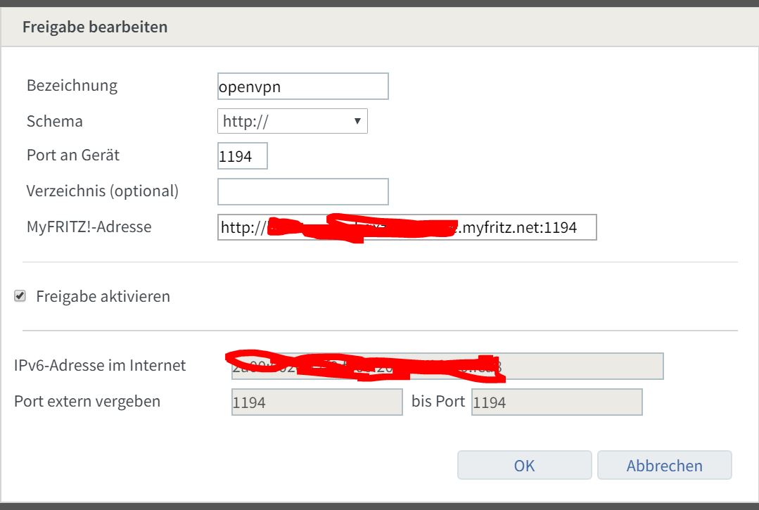Cancel the dialog via Abbrechen

click(x=664, y=465)
